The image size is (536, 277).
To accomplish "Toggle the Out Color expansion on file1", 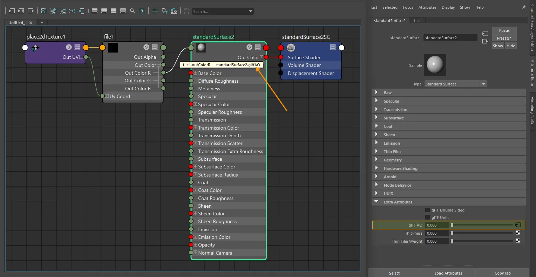I will point(158,65).
